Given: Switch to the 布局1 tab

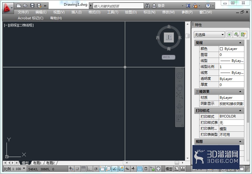Looking at the screenshot, I should pyautogui.click(x=37, y=163).
